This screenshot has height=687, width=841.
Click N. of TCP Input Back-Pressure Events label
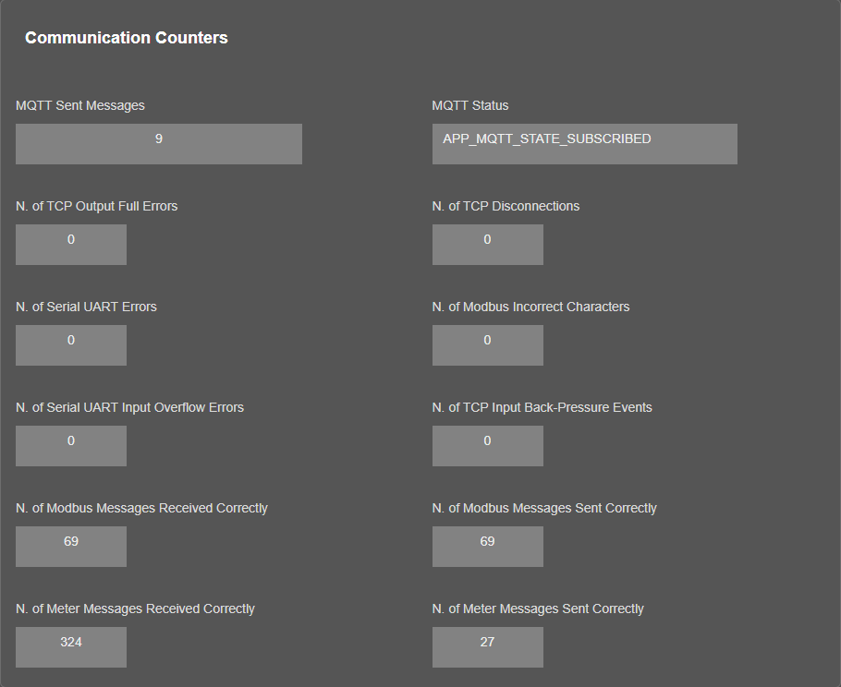[x=542, y=408]
